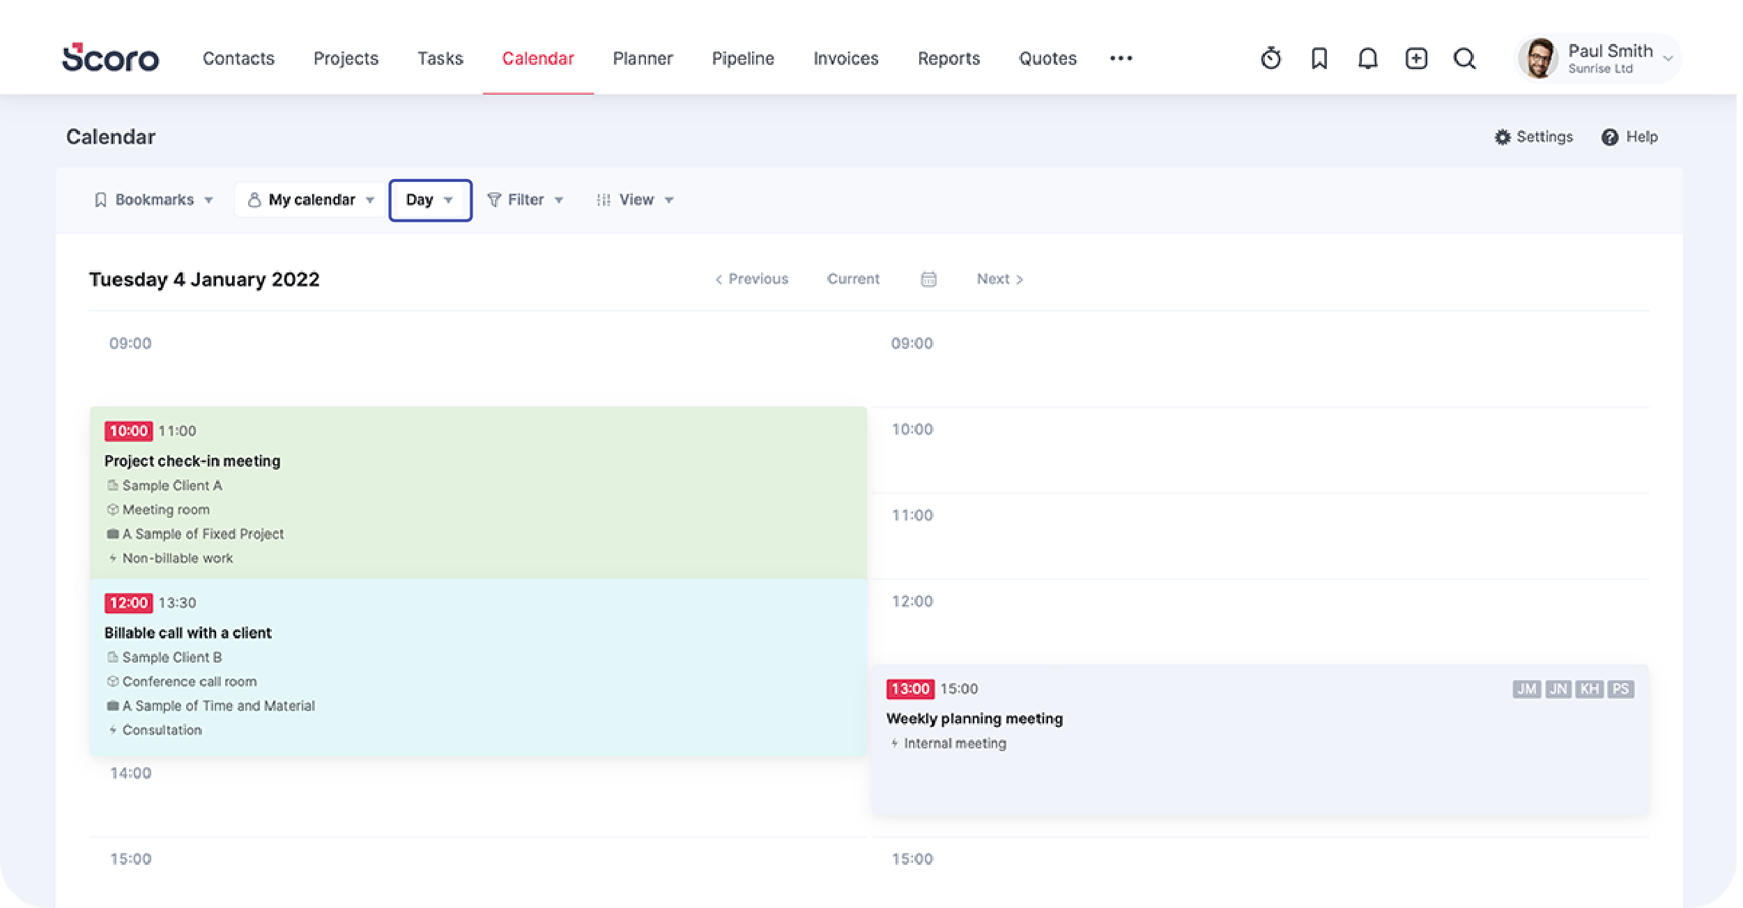The height and width of the screenshot is (908, 1743).
Task: Open the Billable call with a client event
Action: point(478,667)
